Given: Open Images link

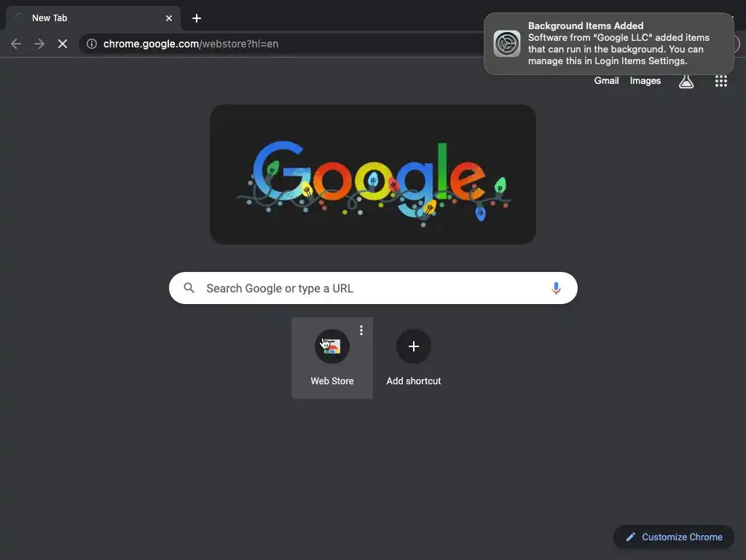Looking at the screenshot, I should click(645, 81).
